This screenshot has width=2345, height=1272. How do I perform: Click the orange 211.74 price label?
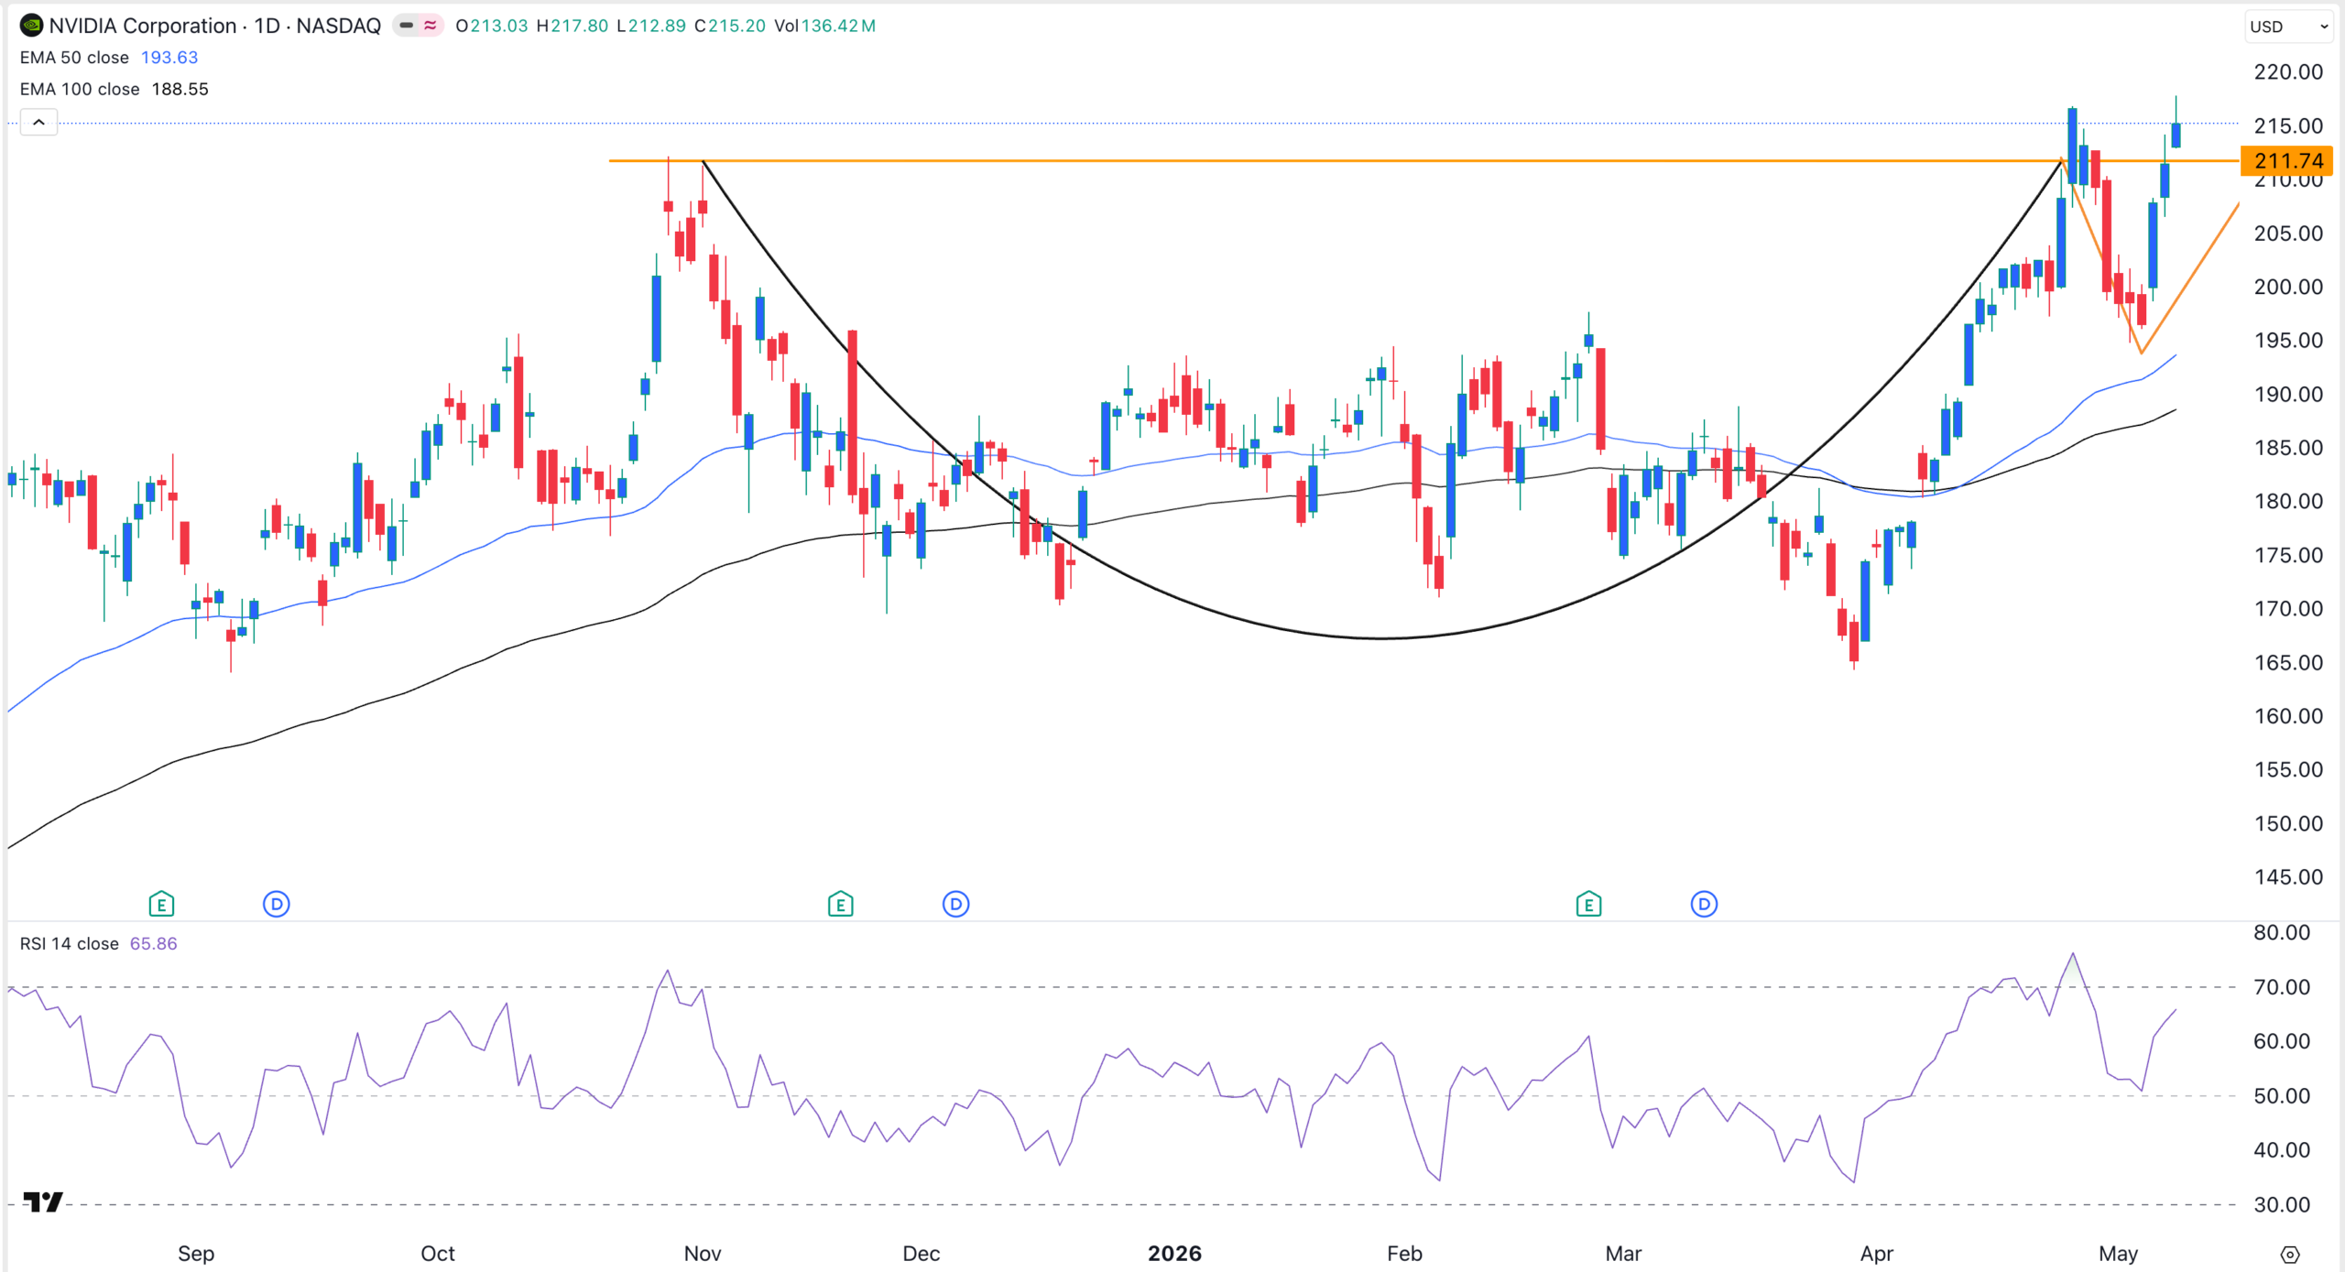[x=2287, y=161]
